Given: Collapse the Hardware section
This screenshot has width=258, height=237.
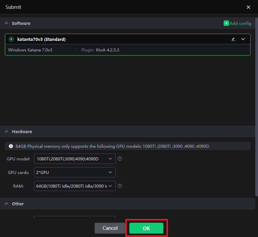Looking at the screenshot, I should pyautogui.click(x=6, y=131).
